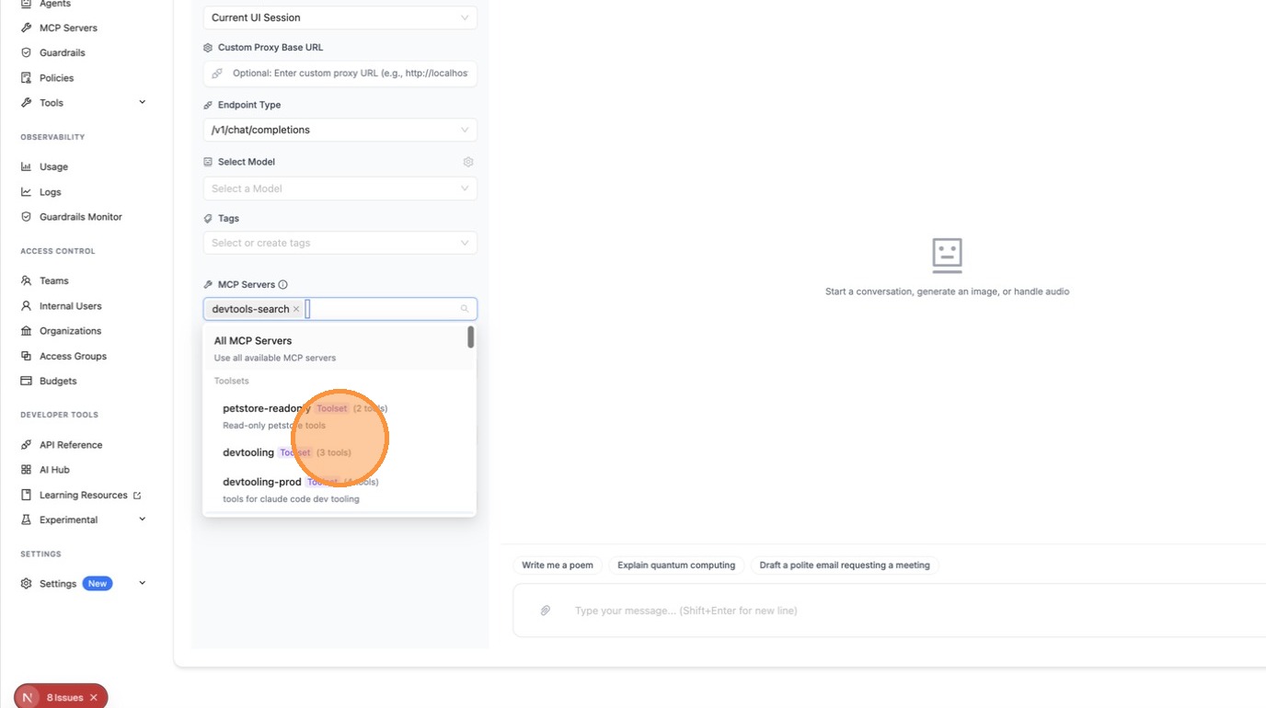Open the Endpoint Type dropdown
Image resolution: width=1266 pixels, height=708 pixels.
[340, 130]
